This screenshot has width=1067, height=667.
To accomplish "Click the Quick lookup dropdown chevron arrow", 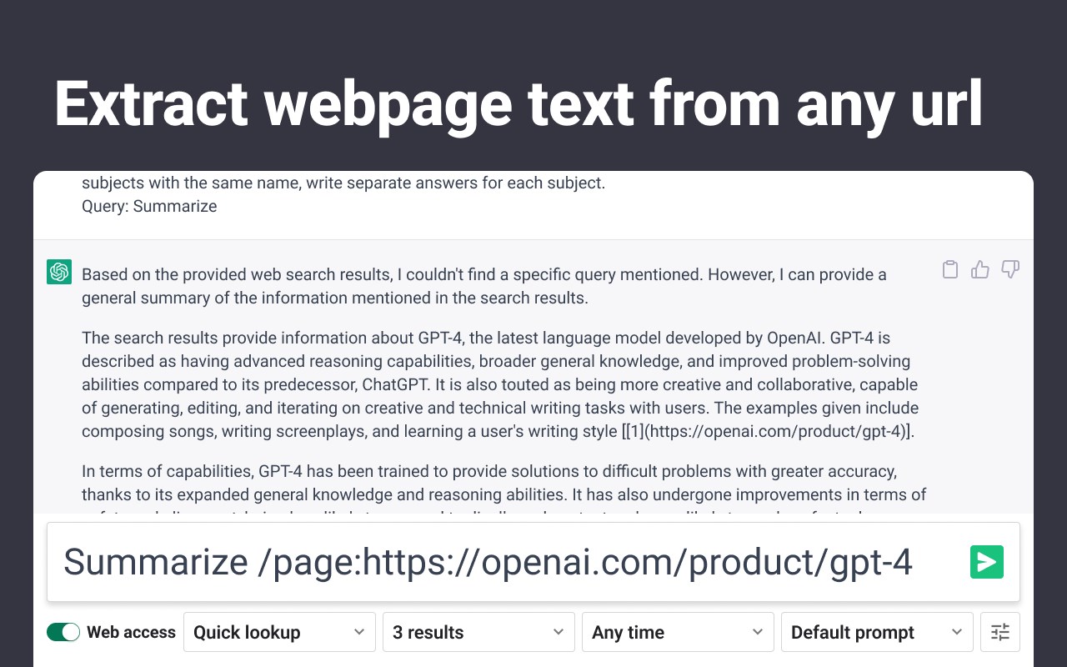I will (359, 632).
